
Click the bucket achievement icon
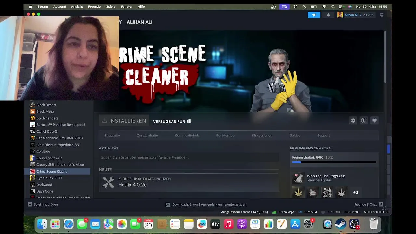[312, 192]
